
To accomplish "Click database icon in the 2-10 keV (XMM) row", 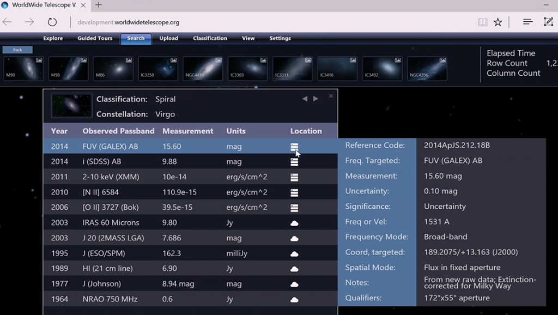I will point(294,177).
